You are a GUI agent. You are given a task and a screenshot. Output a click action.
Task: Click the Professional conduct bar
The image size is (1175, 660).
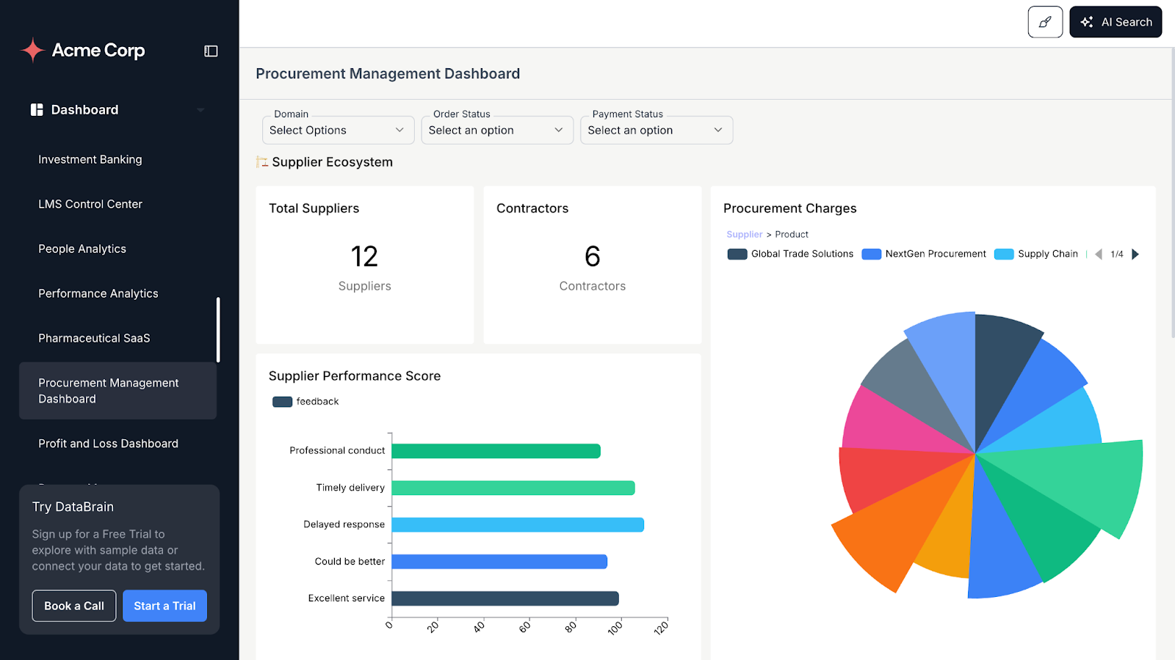496,451
